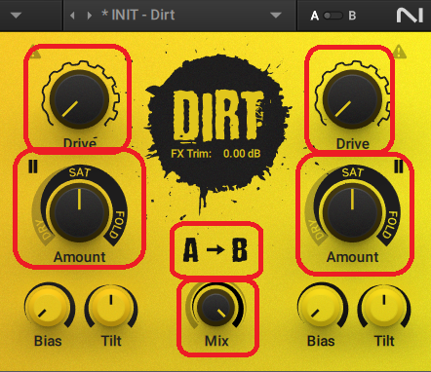Open the top-left header menu arrow
This screenshot has width=431, height=372.
pyautogui.click(x=16, y=16)
